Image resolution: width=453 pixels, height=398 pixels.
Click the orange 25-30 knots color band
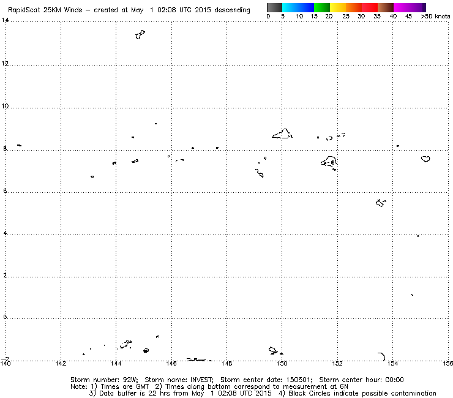click(x=354, y=7)
